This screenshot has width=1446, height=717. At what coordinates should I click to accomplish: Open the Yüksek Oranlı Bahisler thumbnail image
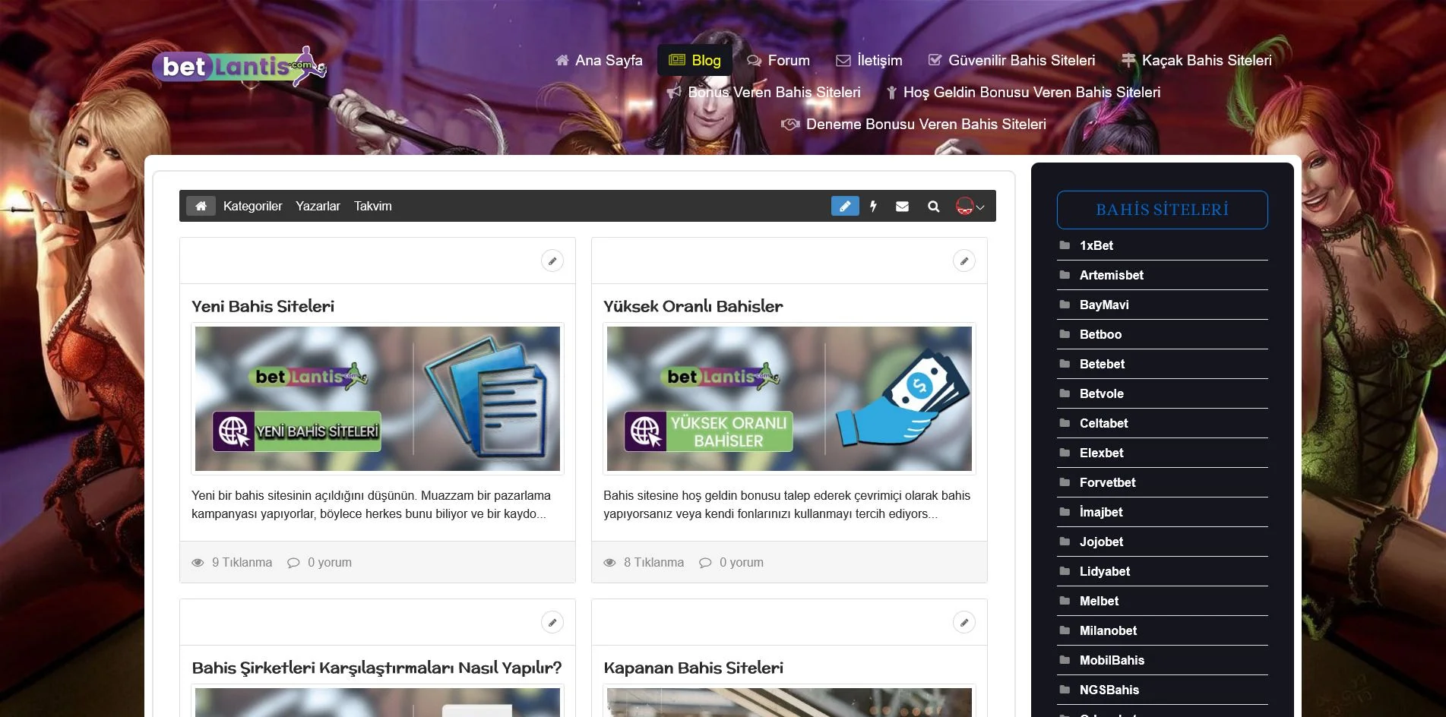[789, 399]
